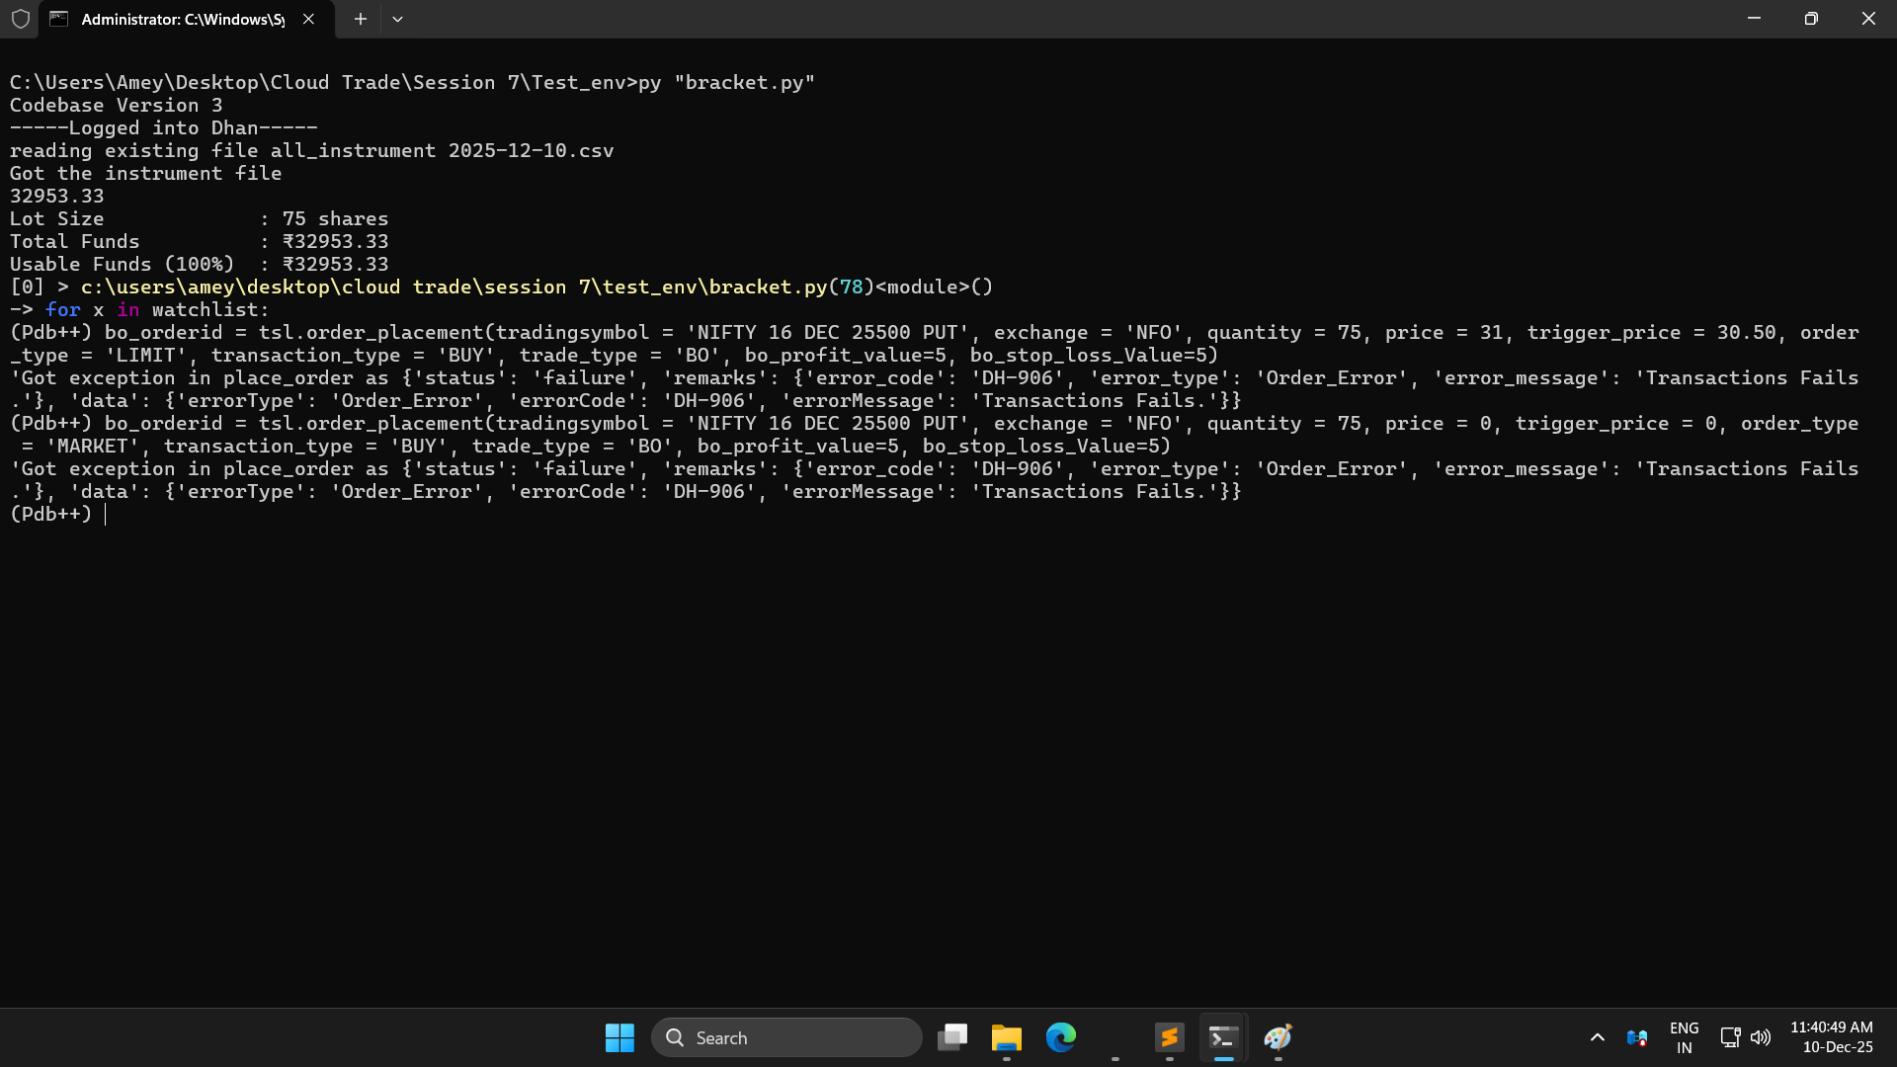
Task: Show hidden system tray icons
Action: pos(1597,1037)
